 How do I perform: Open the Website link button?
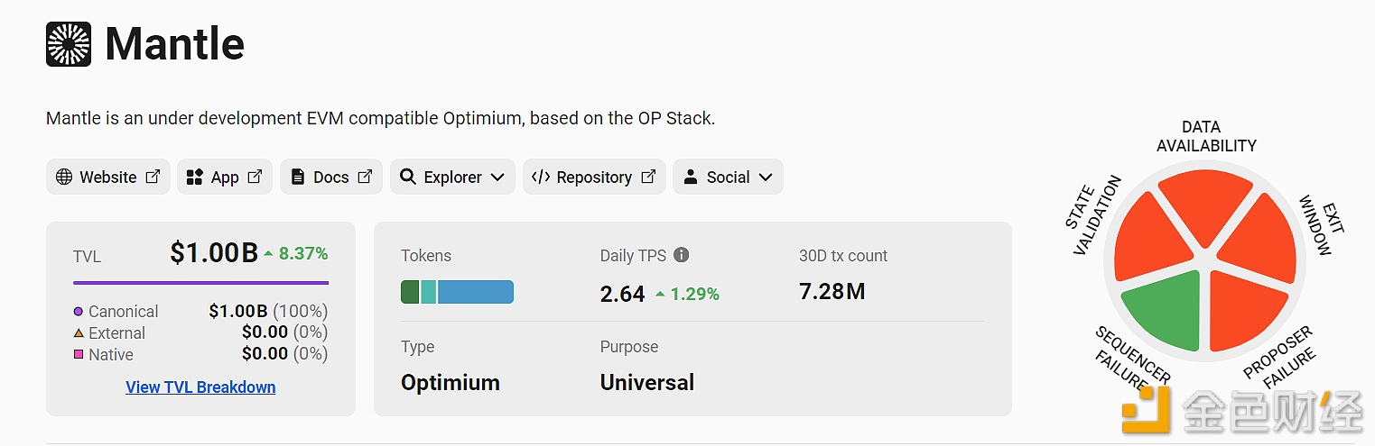(x=108, y=177)
